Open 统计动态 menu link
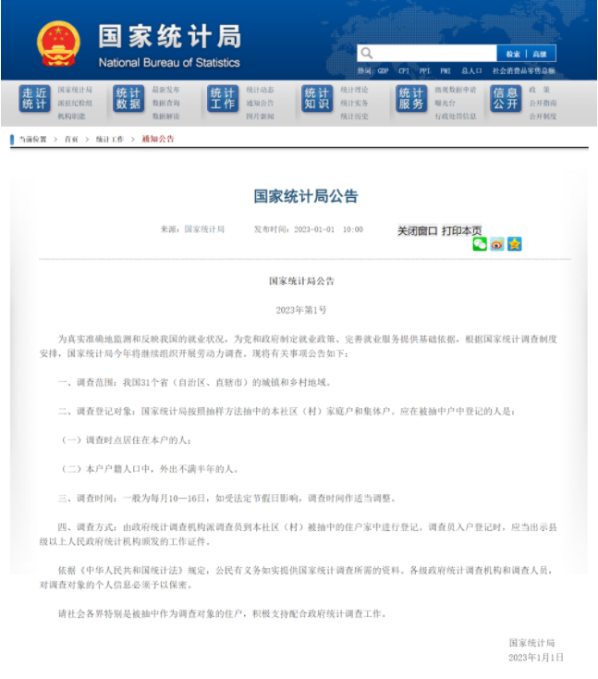The width and height of the screenshot is (598, 679). point(260,90)
